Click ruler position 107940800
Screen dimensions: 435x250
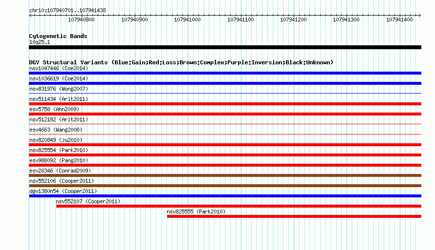coord(81,19)
